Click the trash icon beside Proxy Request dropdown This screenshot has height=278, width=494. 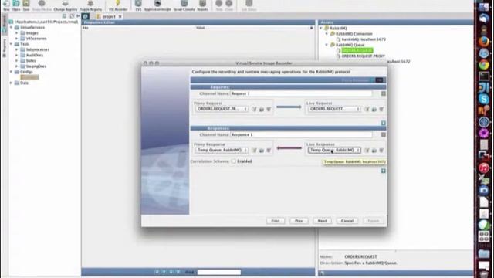(x=269, y=109)
